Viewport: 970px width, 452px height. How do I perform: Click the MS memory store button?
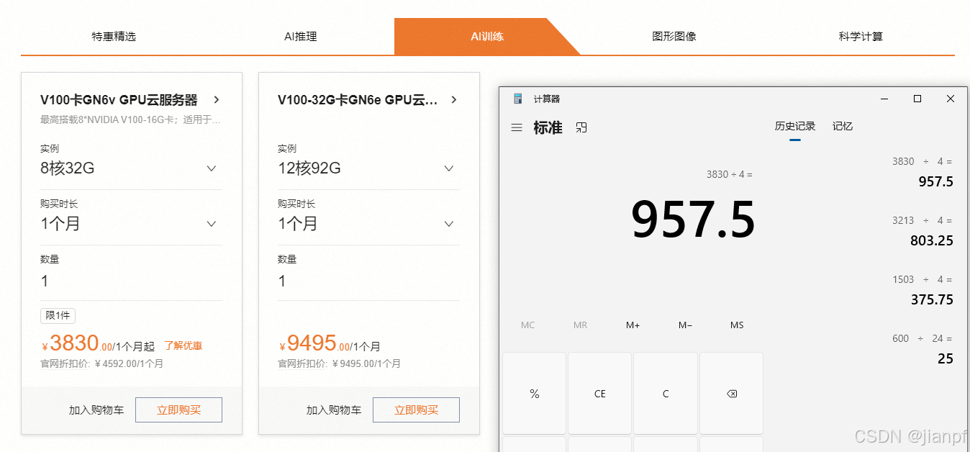coord(737,325)
